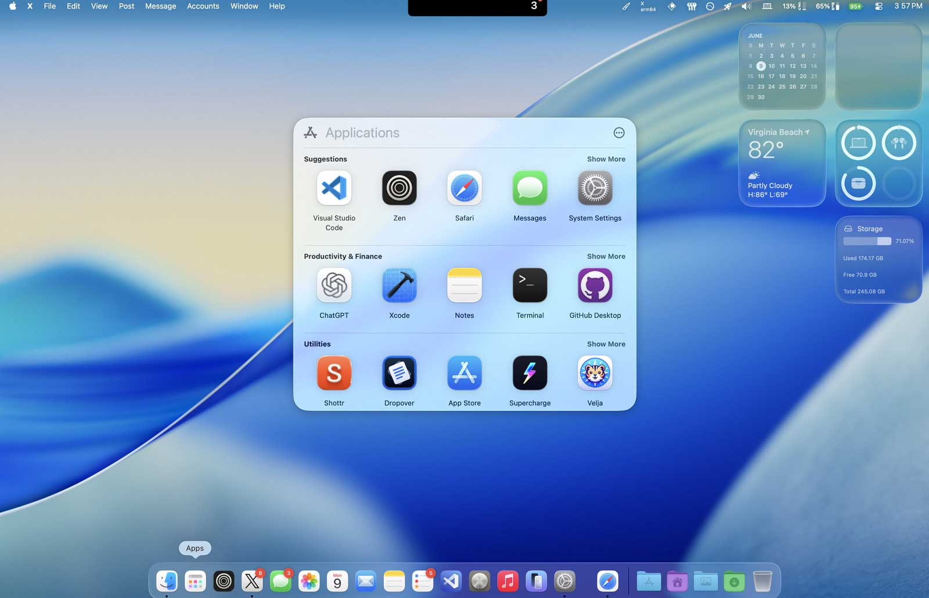The height and width of the screenshot is (598, 929).
Task: Open the View menu
Action: (99, 6)
